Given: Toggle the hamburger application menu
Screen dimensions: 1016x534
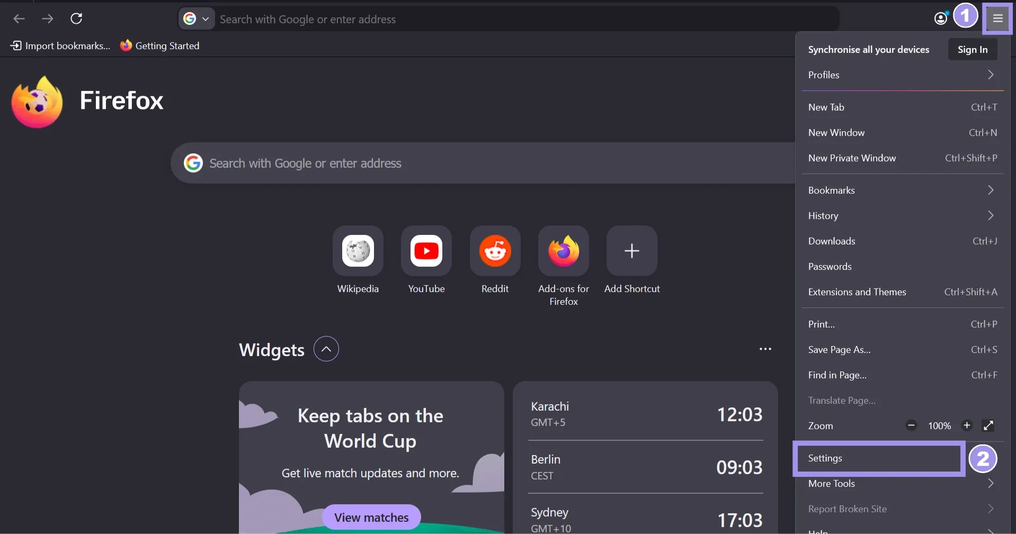Looking at the screenshot, I should coord(998,19).
